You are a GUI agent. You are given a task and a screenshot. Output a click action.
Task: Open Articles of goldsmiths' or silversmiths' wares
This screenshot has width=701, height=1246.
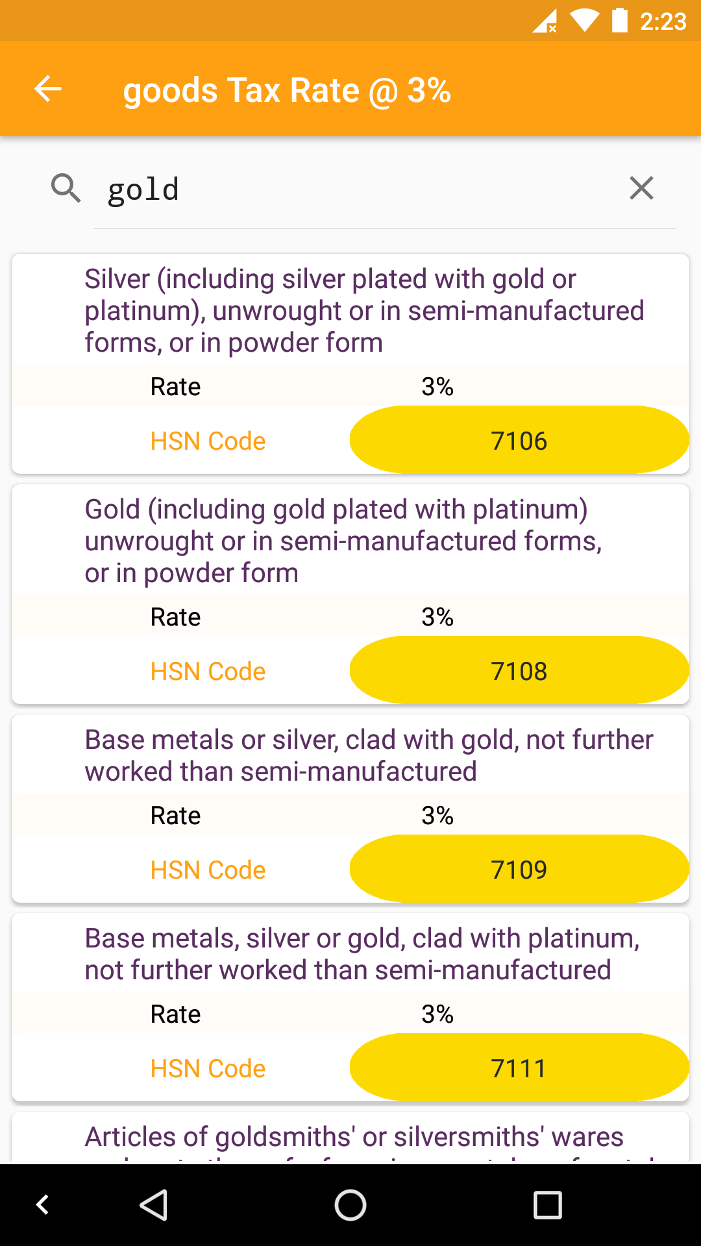point(354,1138)
